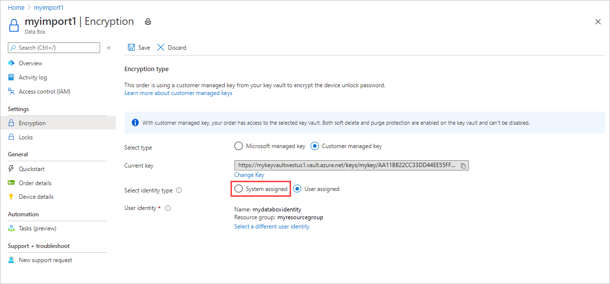610x284 pixels.
Task: Go to Locks settings
Action: click(25, 137)
